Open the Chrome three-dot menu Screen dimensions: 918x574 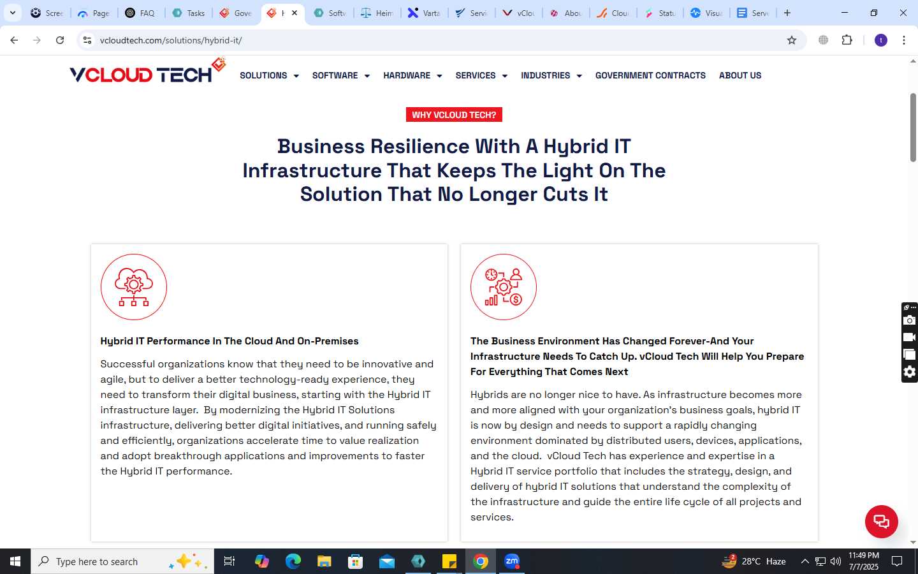904,40
